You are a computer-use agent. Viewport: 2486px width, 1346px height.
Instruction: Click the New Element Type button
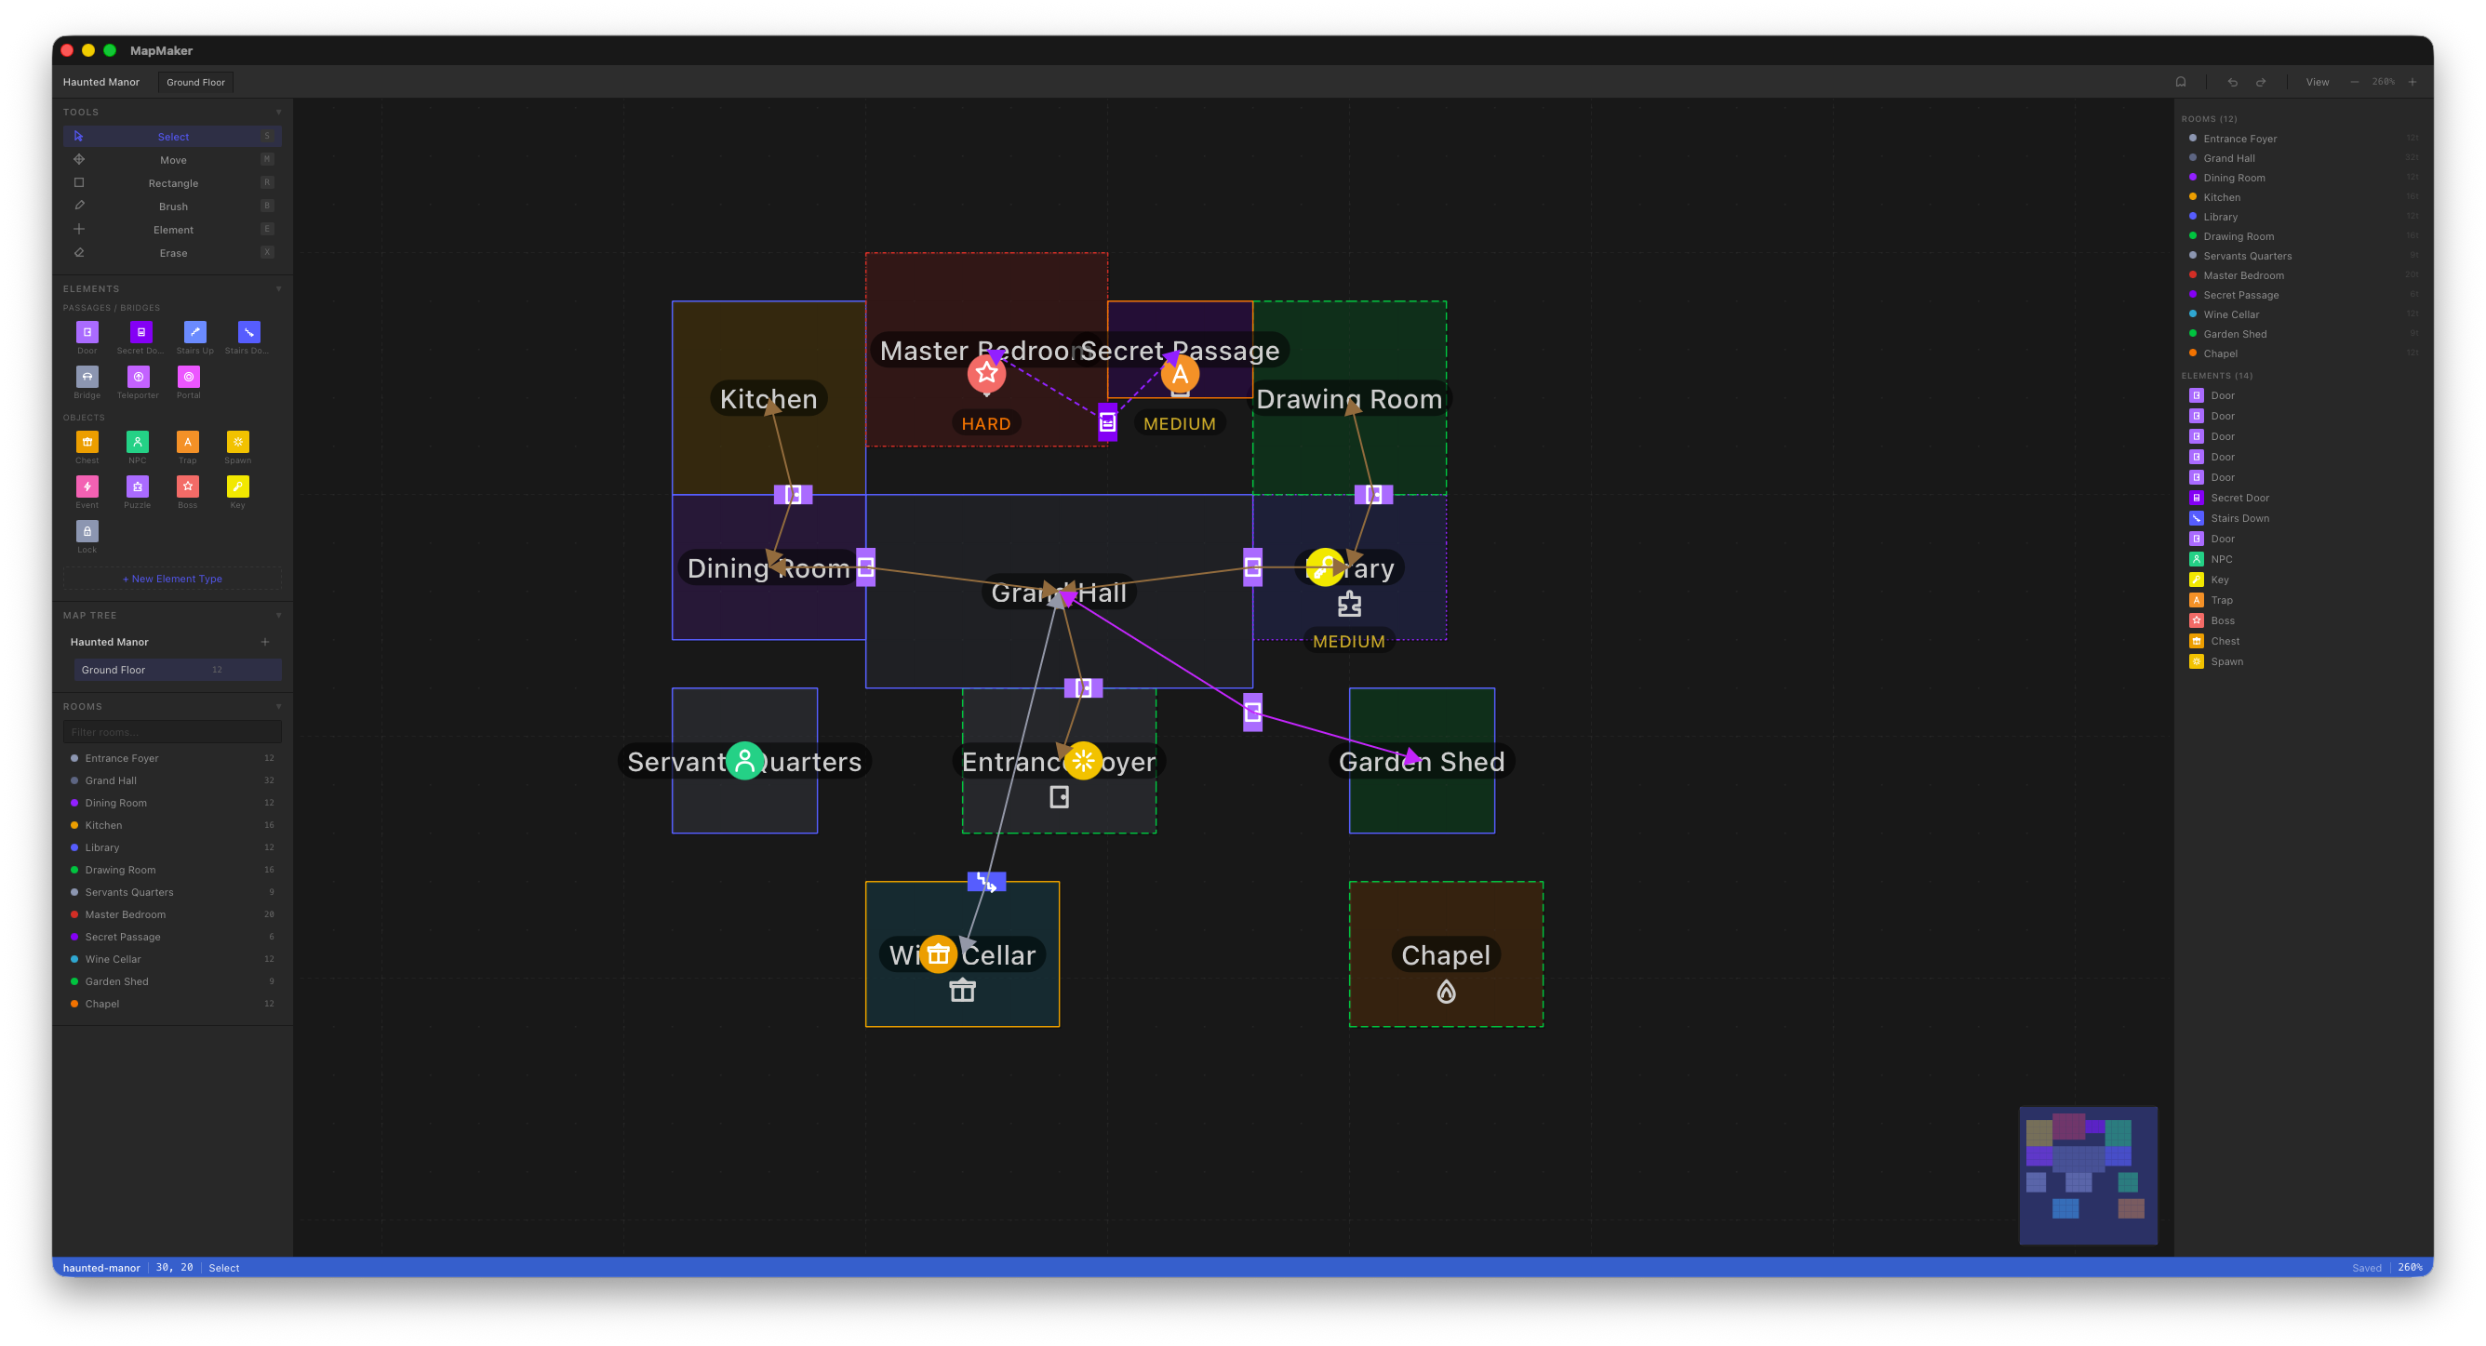[173, 579]
